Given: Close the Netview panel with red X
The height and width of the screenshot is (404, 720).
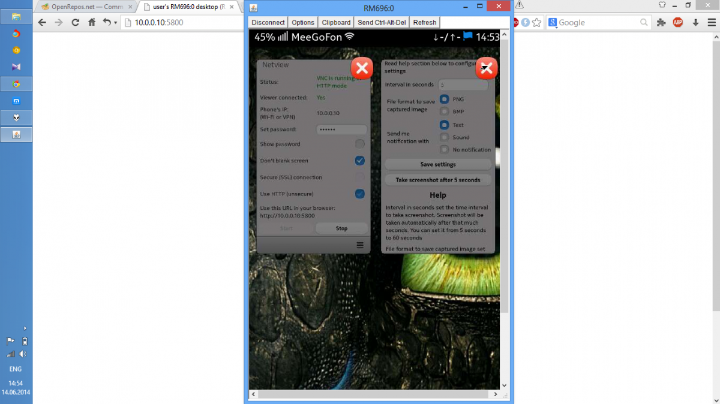Looking at the screenshot, I should [361, 68].
